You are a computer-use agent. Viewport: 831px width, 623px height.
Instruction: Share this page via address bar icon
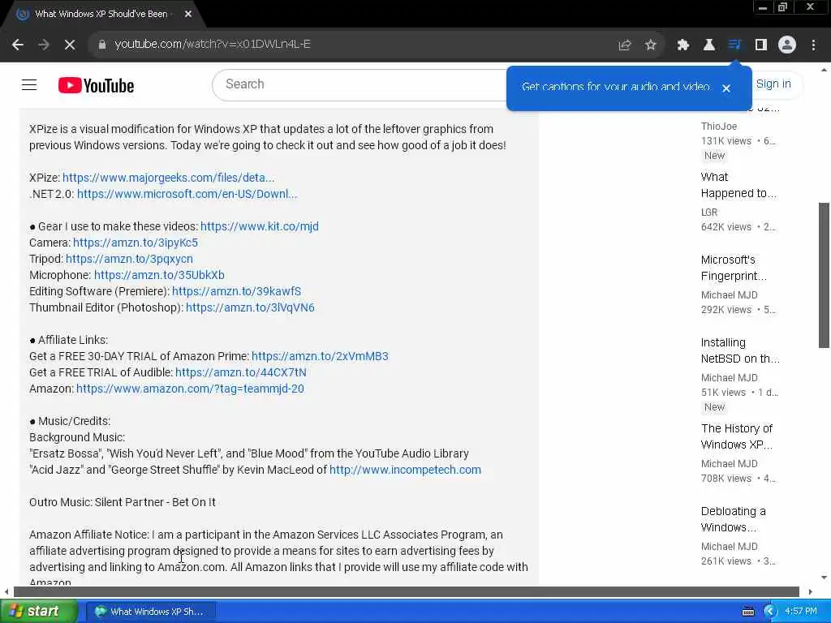coord(624,45)
